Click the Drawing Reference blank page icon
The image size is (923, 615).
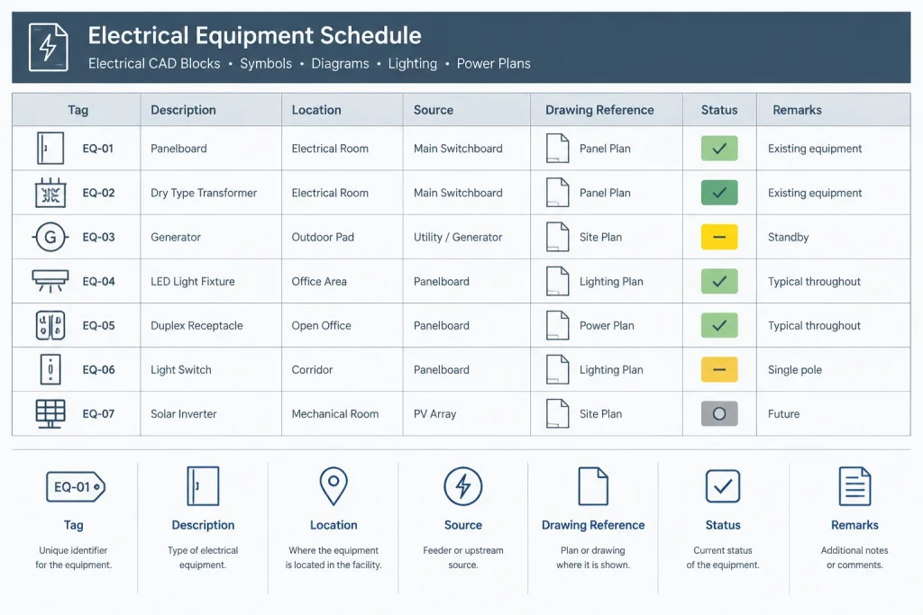point(593,486)
